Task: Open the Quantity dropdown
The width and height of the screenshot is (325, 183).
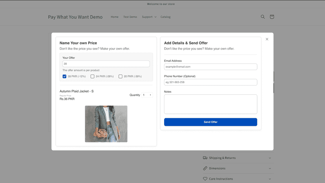Action: click(x=147, y=95)
